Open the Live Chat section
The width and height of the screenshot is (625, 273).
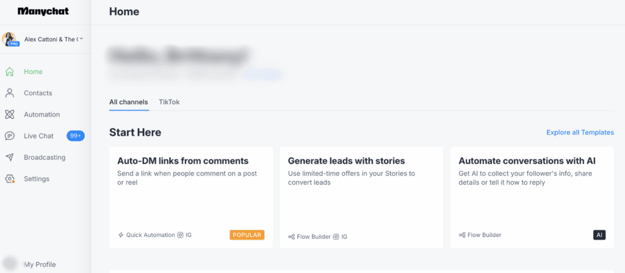pos(38,136)
